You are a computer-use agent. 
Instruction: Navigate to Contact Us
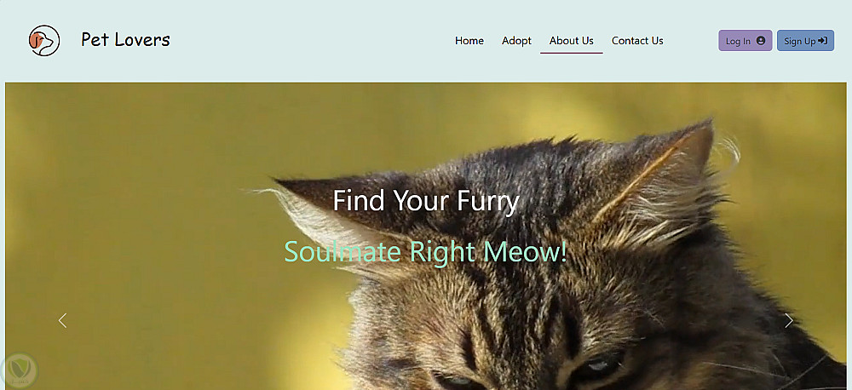click(x=637, y=41)
